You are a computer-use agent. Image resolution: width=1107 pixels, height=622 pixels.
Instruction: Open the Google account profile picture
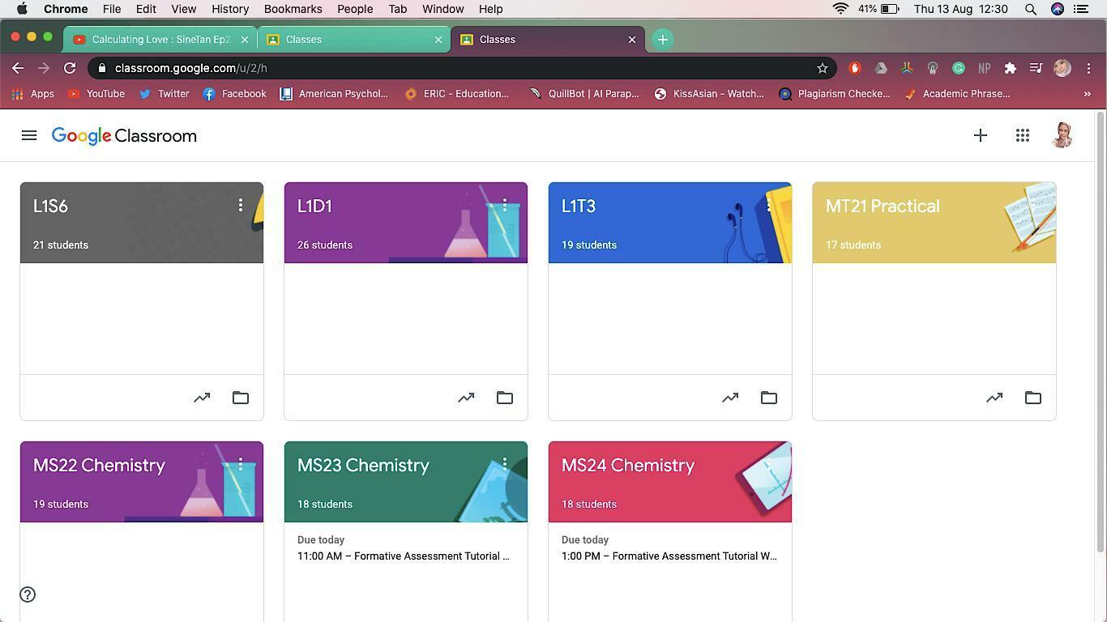pyautogui.click(x=1062, y=136)
